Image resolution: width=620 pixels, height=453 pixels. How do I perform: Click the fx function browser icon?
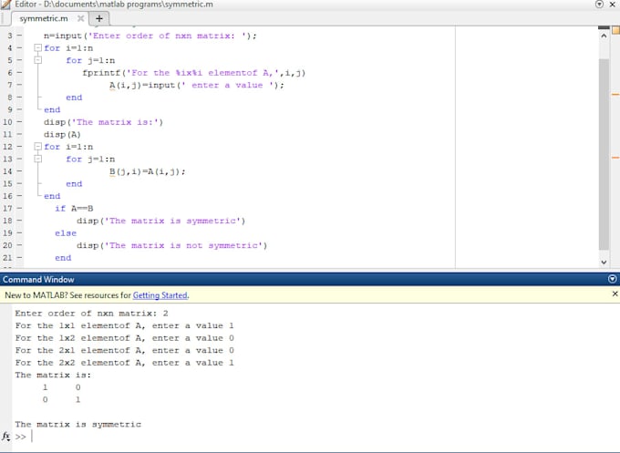pyautogui.click(x=6, y=437)
